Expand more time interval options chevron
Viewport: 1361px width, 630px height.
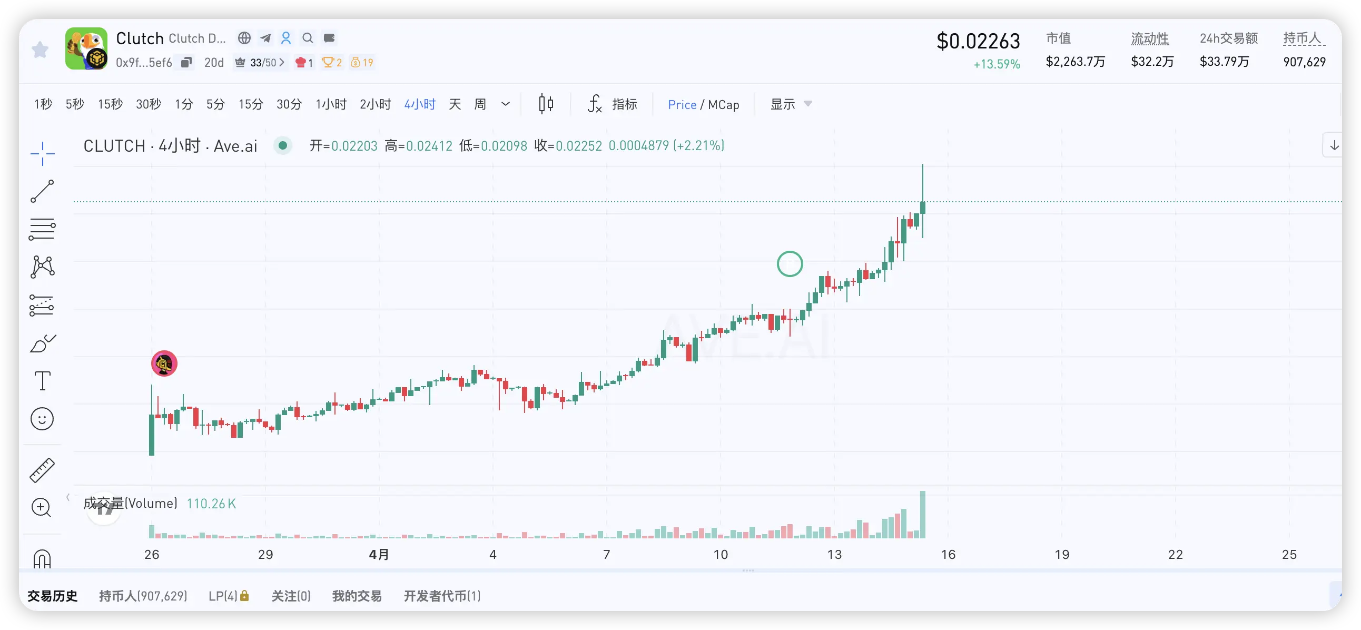tap(506, 104)
